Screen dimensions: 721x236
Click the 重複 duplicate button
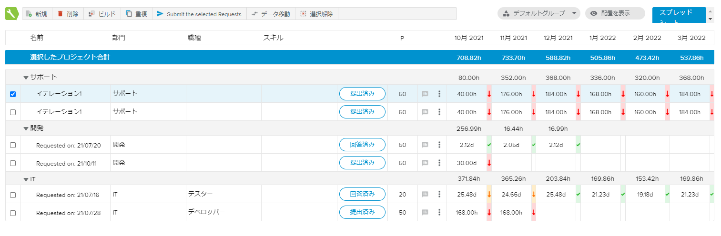(x=136, y=14)
